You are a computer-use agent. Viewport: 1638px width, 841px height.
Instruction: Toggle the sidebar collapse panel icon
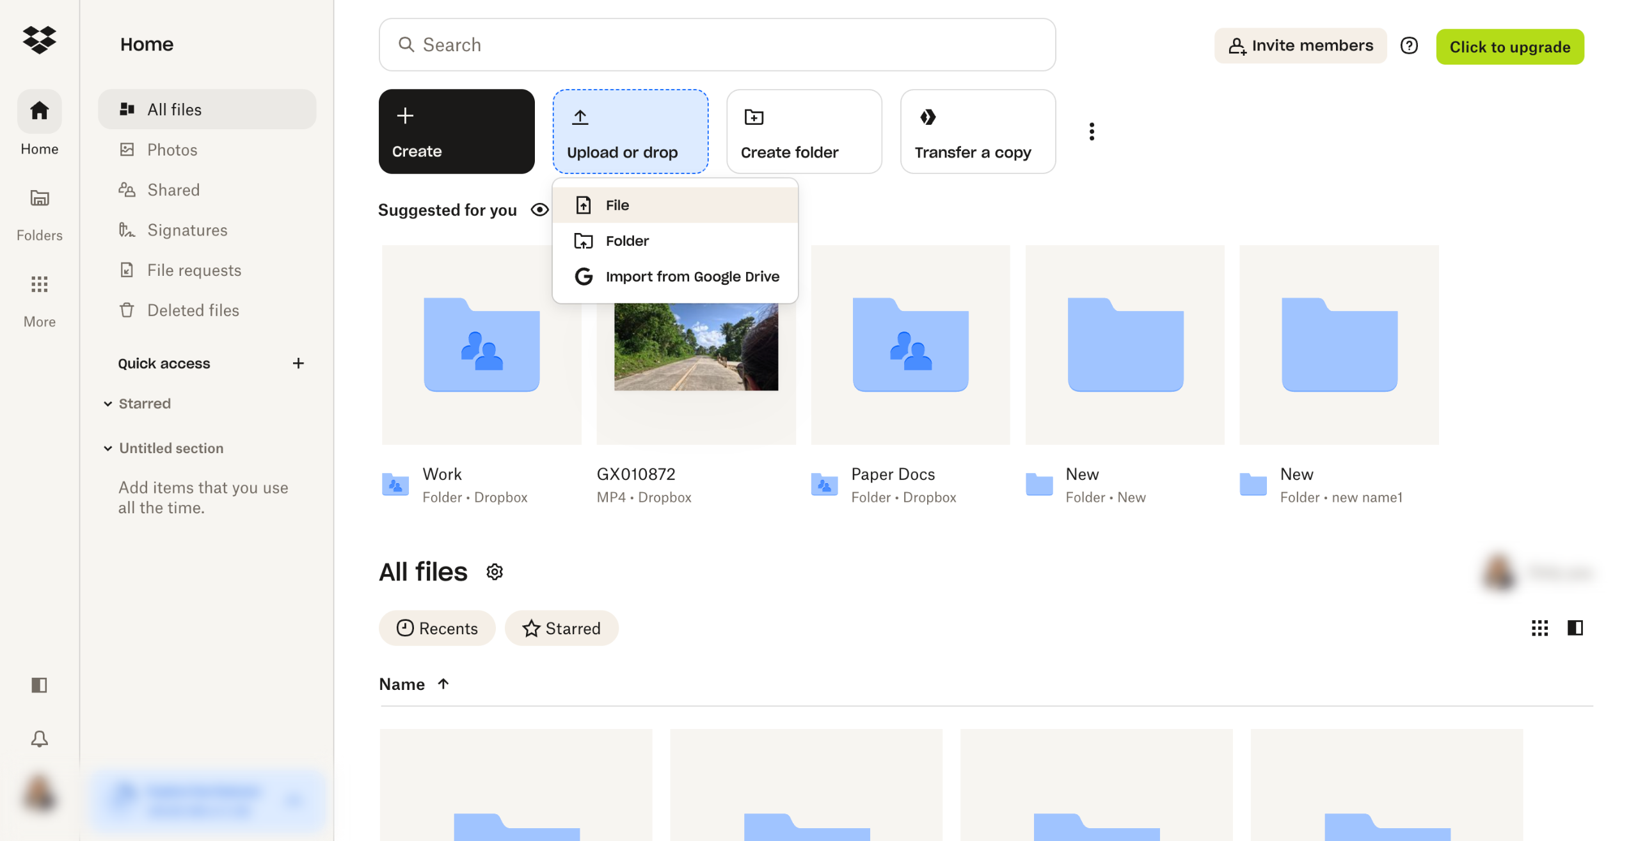click(x=39, y=685)
